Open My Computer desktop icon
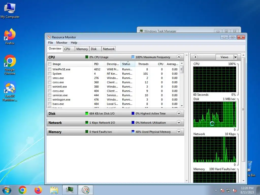 pyautogui.click(x=10, y=10)
